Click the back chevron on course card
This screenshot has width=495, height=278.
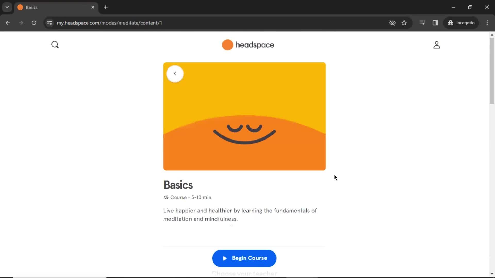[x=175, y=73]
